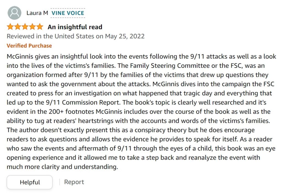Image resolution: width=281 pixels, height=195 pixels.
Task: Click the second orange rating star
Action: [18, 27]
